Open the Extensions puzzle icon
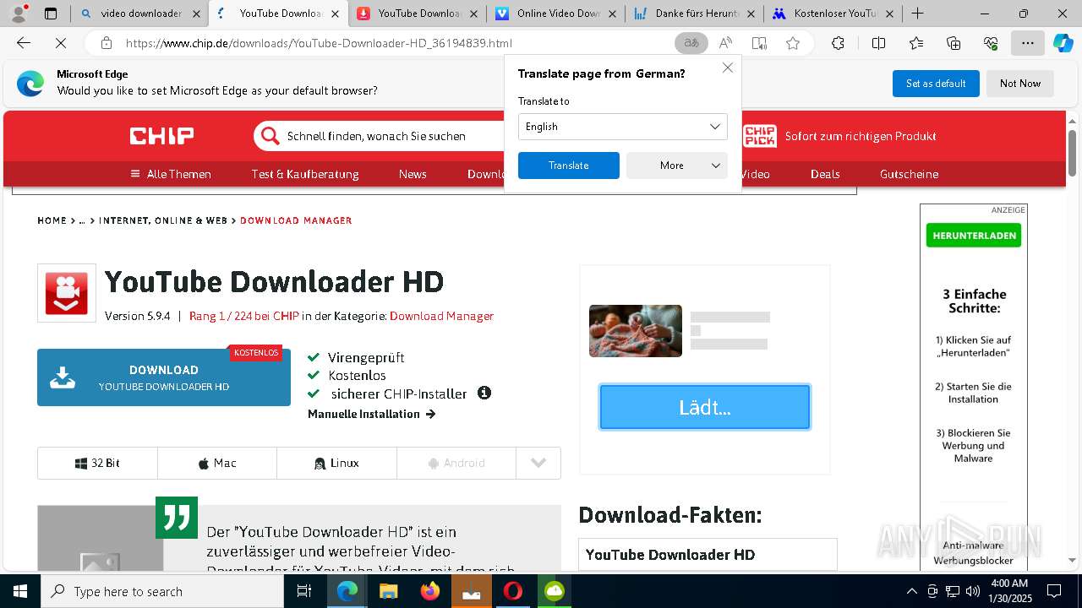Image resolution: width=1082 pixels, height=608 pixels. [x=838, y=43]
